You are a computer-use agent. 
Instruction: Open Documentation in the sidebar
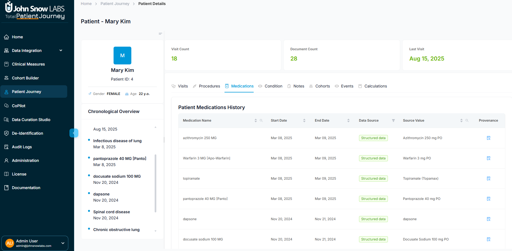pyautogui.click(x=26, y=188)
